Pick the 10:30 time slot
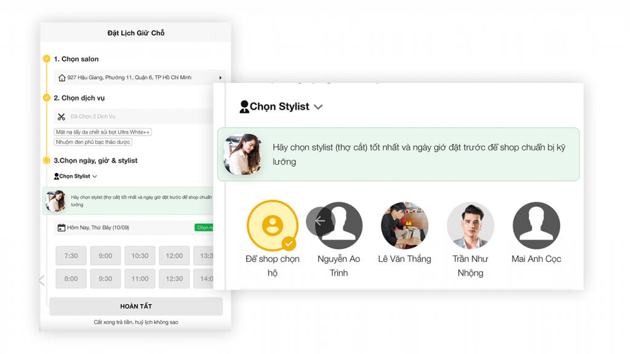630x354 pixels. point(140,256)
